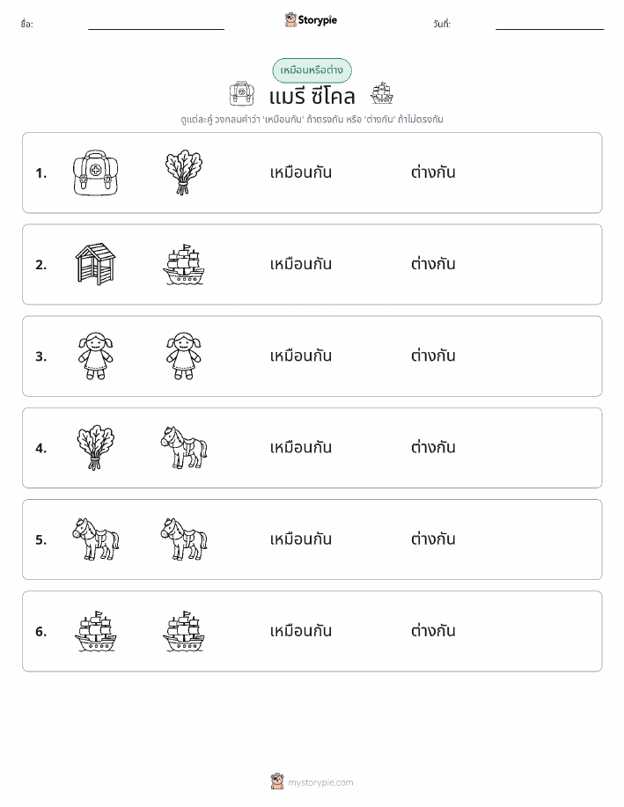Click the horse picture in row 4
The image size is (624, 807).
[x=184, y=448]
